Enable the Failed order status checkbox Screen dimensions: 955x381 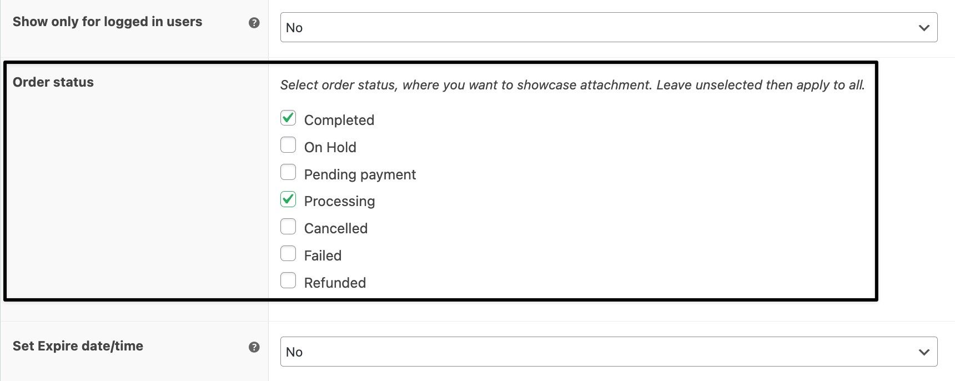[288, 253]
